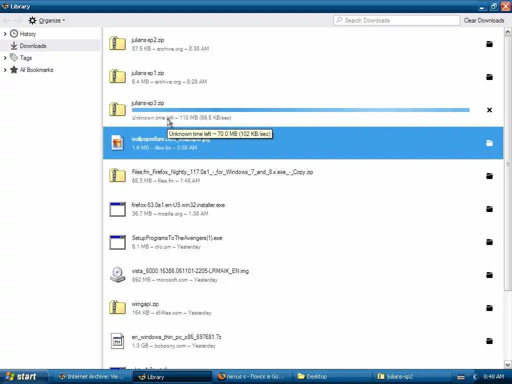Open folder for SetupProgramsToTheAvengers(1).exe
The image size is (512, 384).
coord(489,242)
